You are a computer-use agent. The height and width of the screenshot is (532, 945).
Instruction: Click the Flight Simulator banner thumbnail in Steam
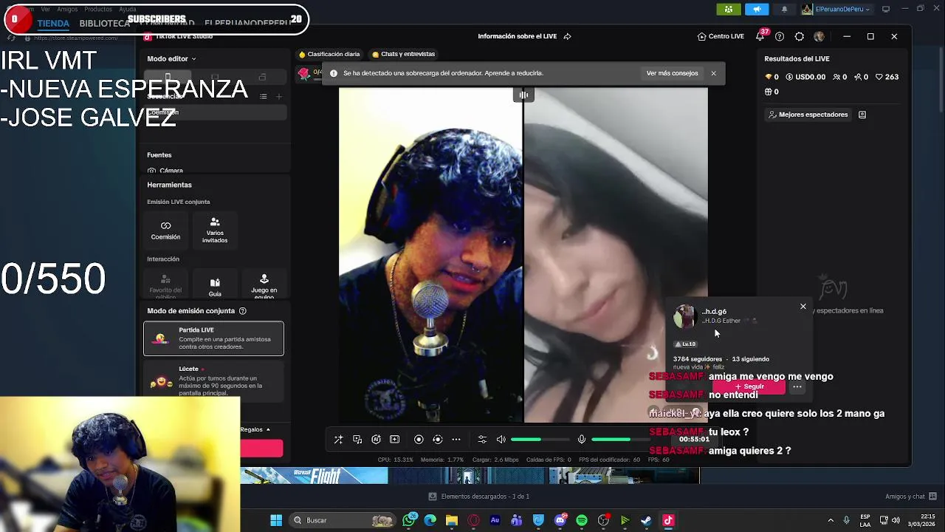(314, 475)
